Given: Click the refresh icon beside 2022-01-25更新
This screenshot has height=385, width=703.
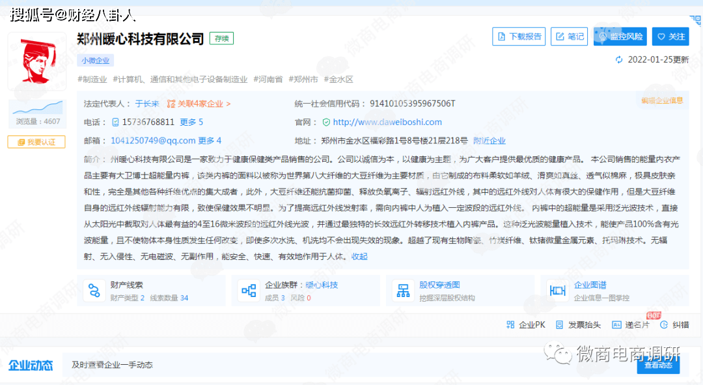Looking at the screenshot, I should coord(619,60).
